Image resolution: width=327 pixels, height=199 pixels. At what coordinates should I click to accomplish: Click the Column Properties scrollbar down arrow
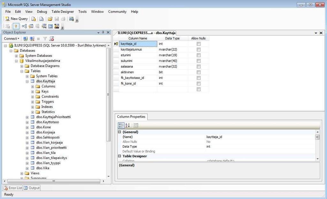click(318, 159)
